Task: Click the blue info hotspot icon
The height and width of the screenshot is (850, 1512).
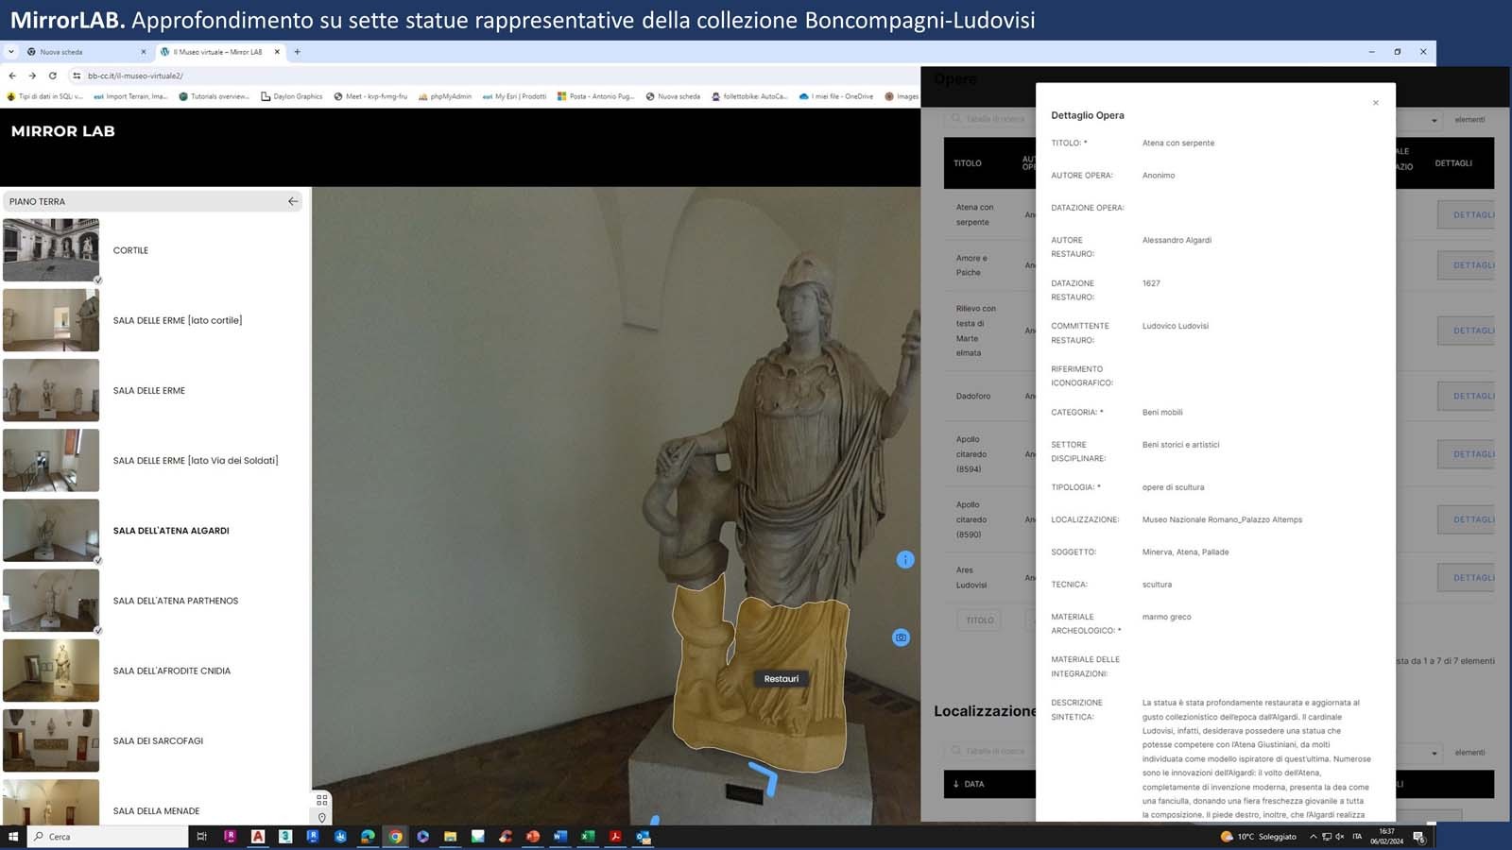Action: [904, 560]
